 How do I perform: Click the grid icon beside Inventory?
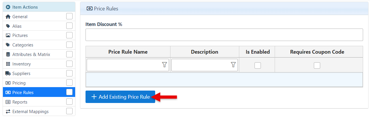pos(8,64)
